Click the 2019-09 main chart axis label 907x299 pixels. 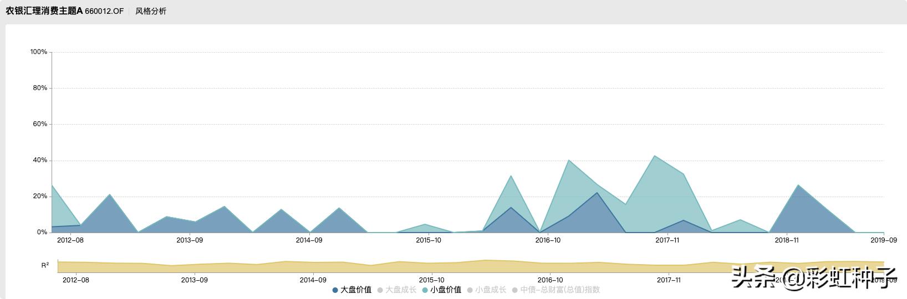tap(884, 240)
